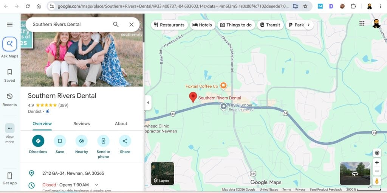Click address 2712 GA-34, Newnan
387x193 pixels.
point(73,173)
